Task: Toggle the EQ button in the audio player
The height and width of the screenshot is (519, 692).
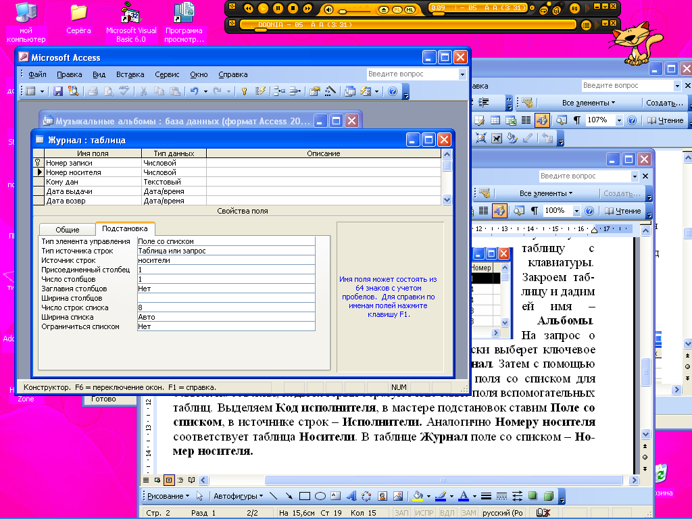Action: [574, 8]
